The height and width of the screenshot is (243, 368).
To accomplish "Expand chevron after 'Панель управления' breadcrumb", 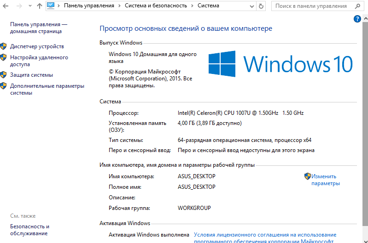I will tap(119, 6).
